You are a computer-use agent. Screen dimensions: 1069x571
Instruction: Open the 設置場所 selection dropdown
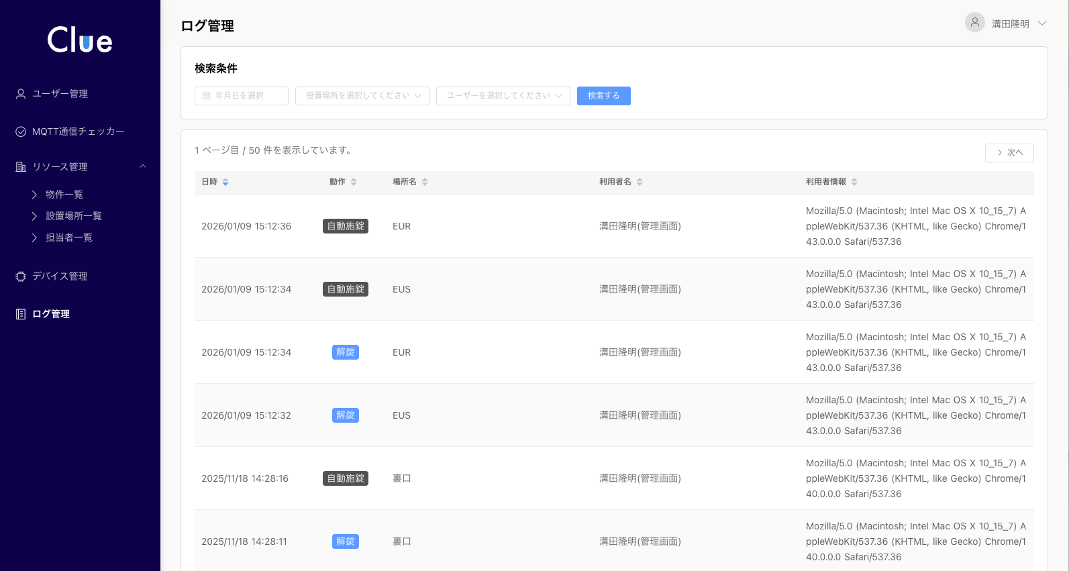pos(362,96)
